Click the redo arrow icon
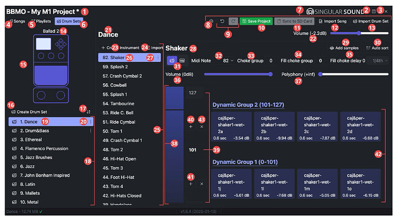Screen dimensions: 396x218 point(233,21)
